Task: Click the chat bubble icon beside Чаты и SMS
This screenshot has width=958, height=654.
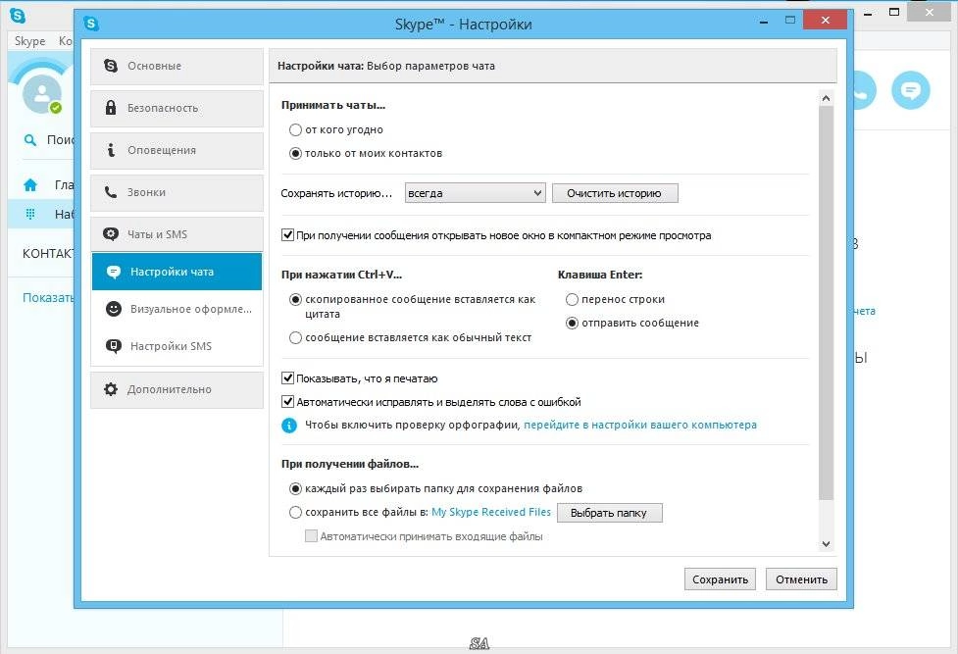Action: (x=111, y=234)
